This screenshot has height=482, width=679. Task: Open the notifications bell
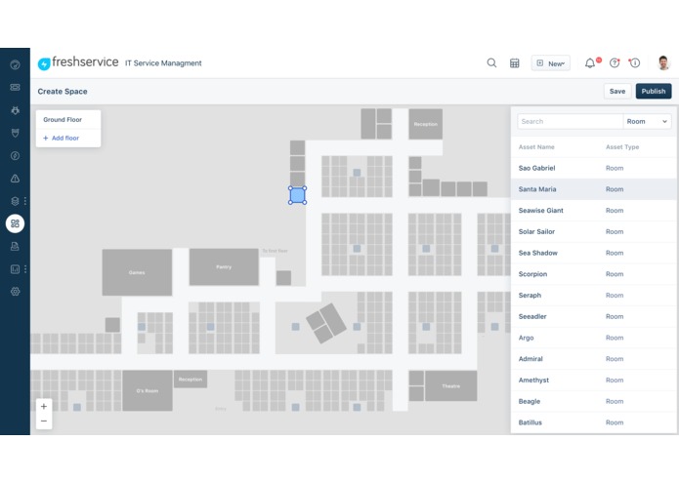[x=590, y=63]
